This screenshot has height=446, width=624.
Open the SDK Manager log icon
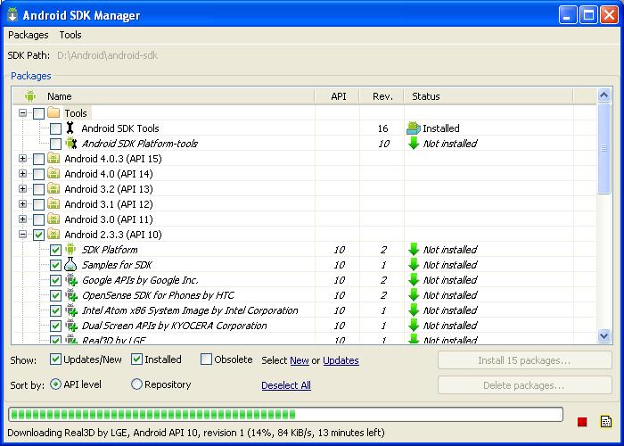[x=605, y=421]
